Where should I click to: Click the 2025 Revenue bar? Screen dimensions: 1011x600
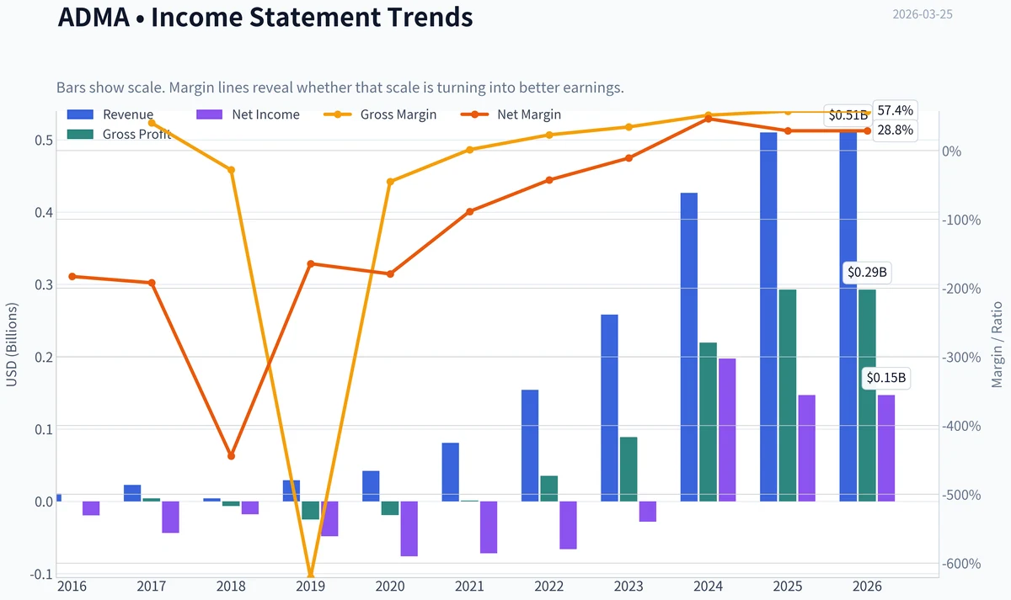768,316
